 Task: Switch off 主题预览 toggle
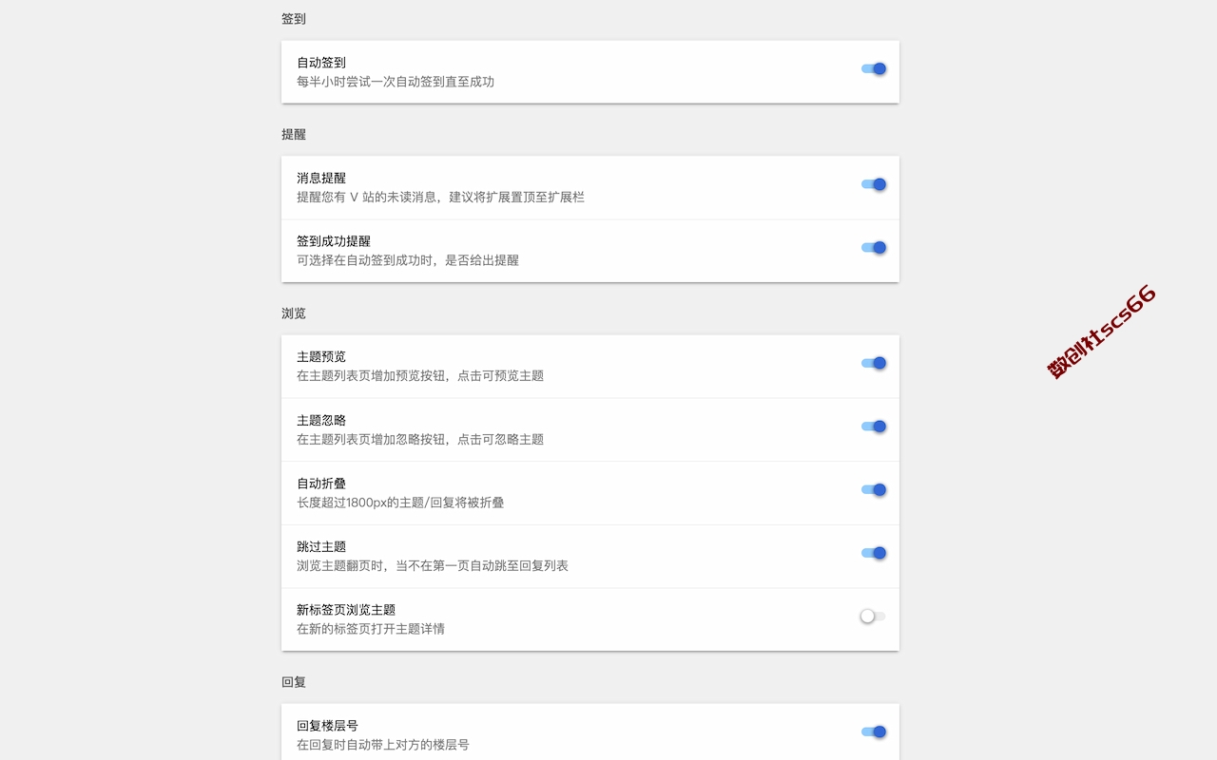pos(874,363)
